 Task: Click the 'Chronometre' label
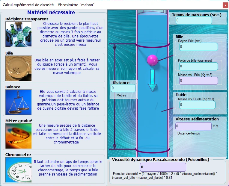(x=18, y=155)
